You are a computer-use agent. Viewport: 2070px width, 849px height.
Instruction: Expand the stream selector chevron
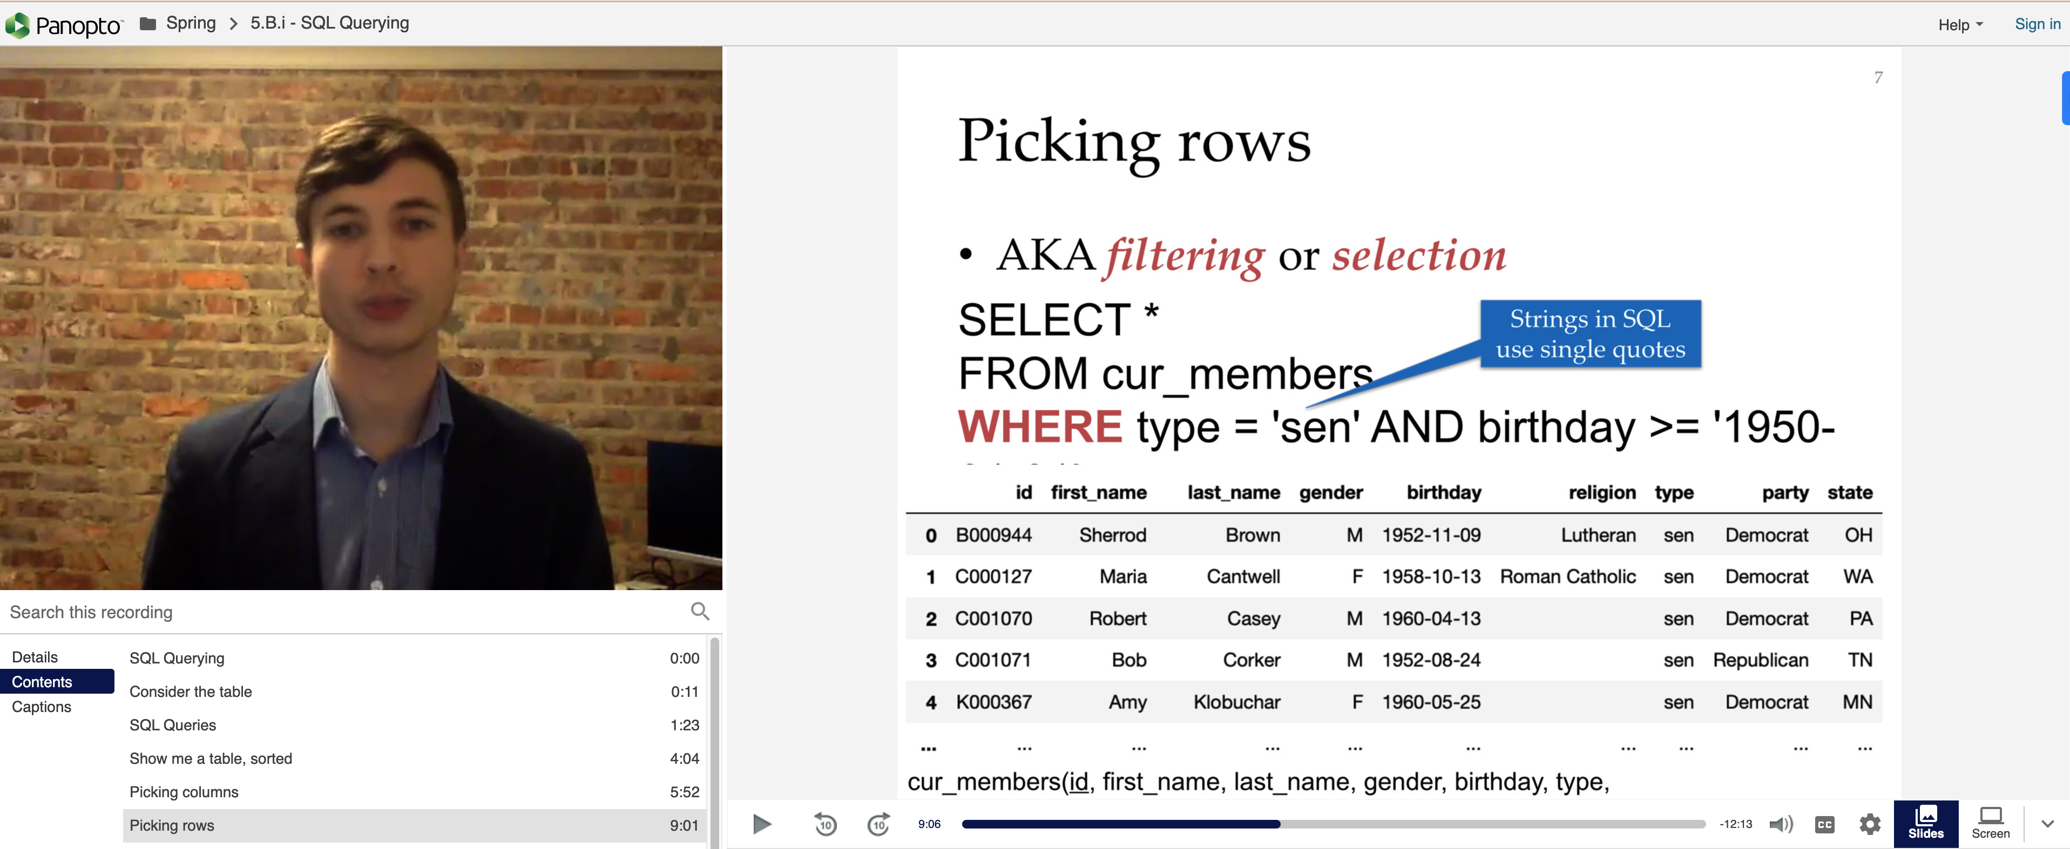coord(2047,823)
